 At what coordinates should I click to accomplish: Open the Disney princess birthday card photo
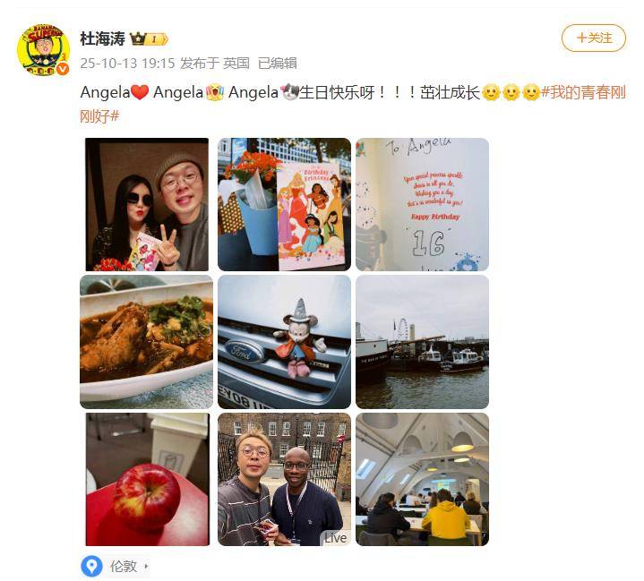point(284,204)
